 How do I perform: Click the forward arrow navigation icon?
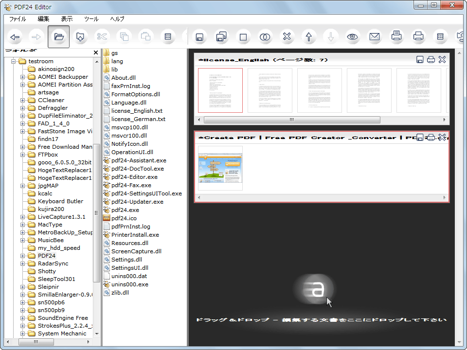[x=36, y=37]
